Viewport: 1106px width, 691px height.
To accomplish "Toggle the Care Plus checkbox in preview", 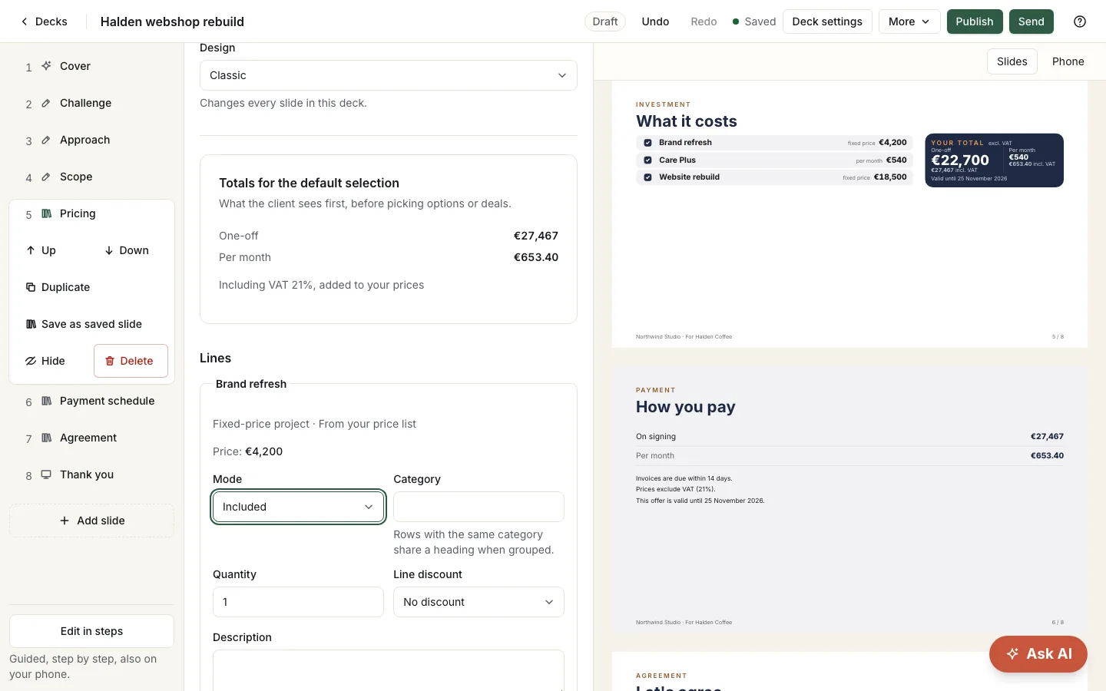I will 647,160.
